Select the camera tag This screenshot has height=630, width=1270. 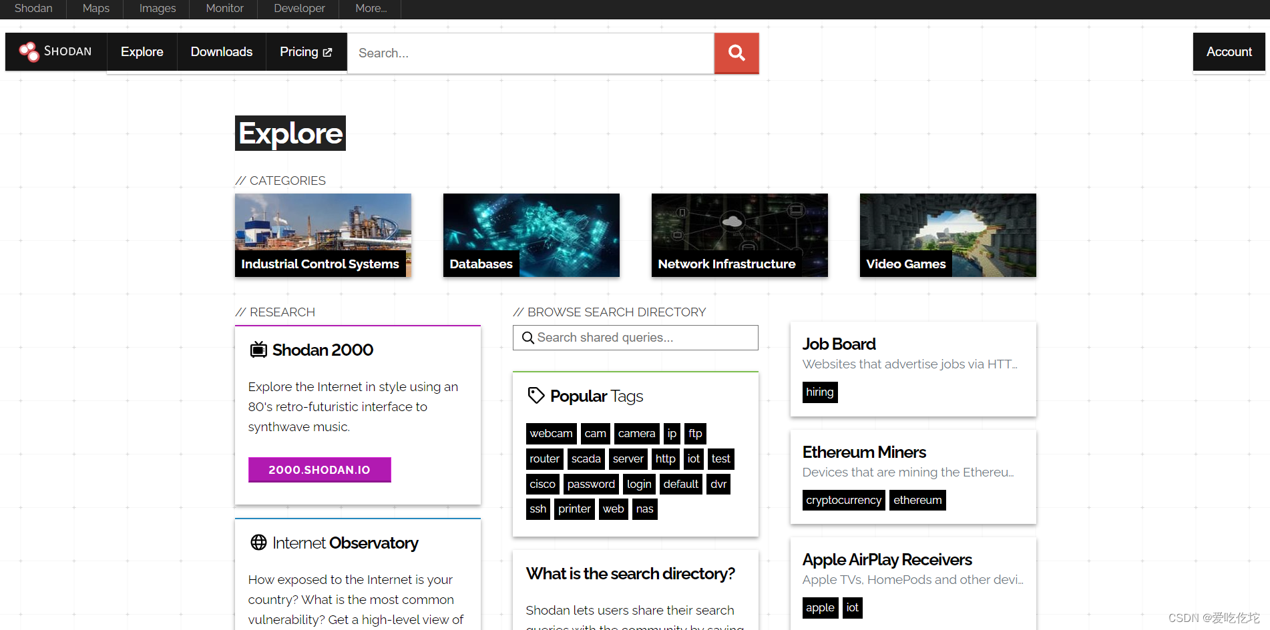pyautogui.click(x=636, y=434)
